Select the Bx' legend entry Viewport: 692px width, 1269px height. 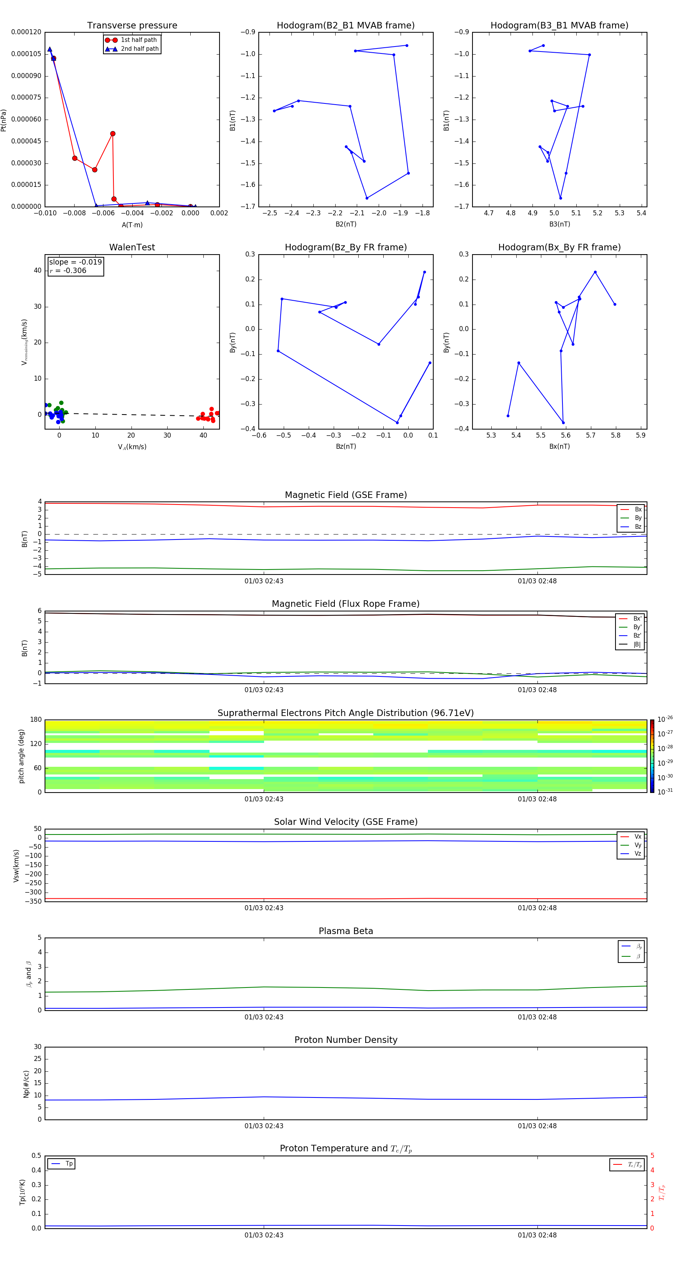(630, 619)
